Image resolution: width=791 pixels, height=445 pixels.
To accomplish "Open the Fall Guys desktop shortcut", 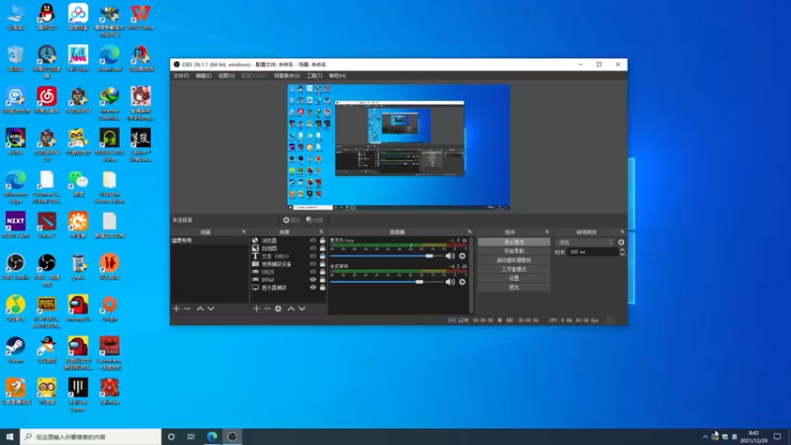I will tap(78, 58).
